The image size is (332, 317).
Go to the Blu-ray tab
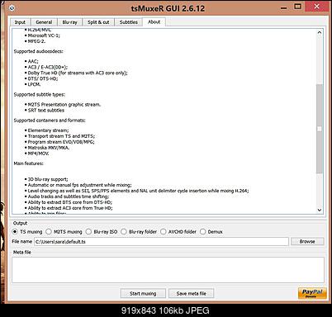(70, 22)
